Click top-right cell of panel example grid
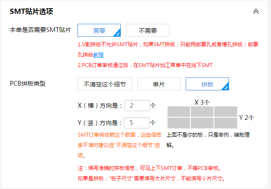 coord(226,111)
